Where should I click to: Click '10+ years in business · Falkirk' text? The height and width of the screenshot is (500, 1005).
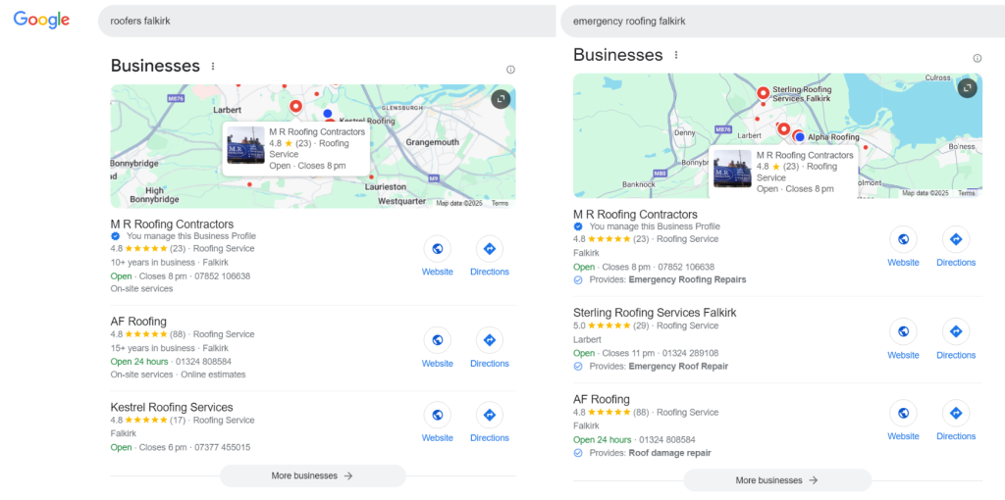pyautogui.click(x=169, y=263)
